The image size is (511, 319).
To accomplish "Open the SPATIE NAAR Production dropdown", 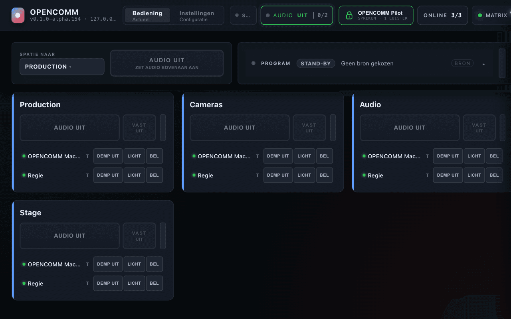I will pyautogui.click(x=62, y=67).
